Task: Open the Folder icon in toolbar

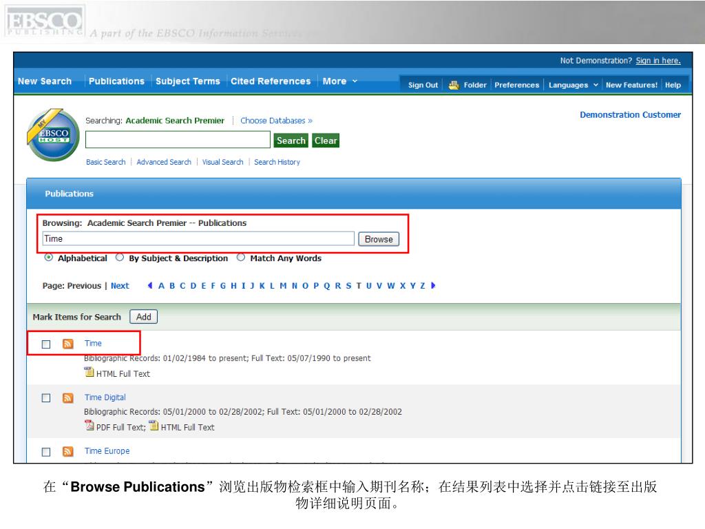Action: (454, 85)
